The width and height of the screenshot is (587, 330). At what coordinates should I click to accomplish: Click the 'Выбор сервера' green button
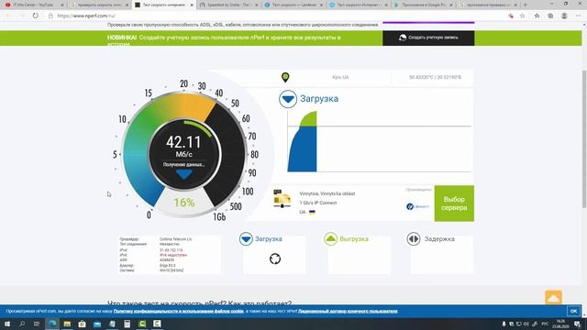pyautogui.click(x=454, y=203)
